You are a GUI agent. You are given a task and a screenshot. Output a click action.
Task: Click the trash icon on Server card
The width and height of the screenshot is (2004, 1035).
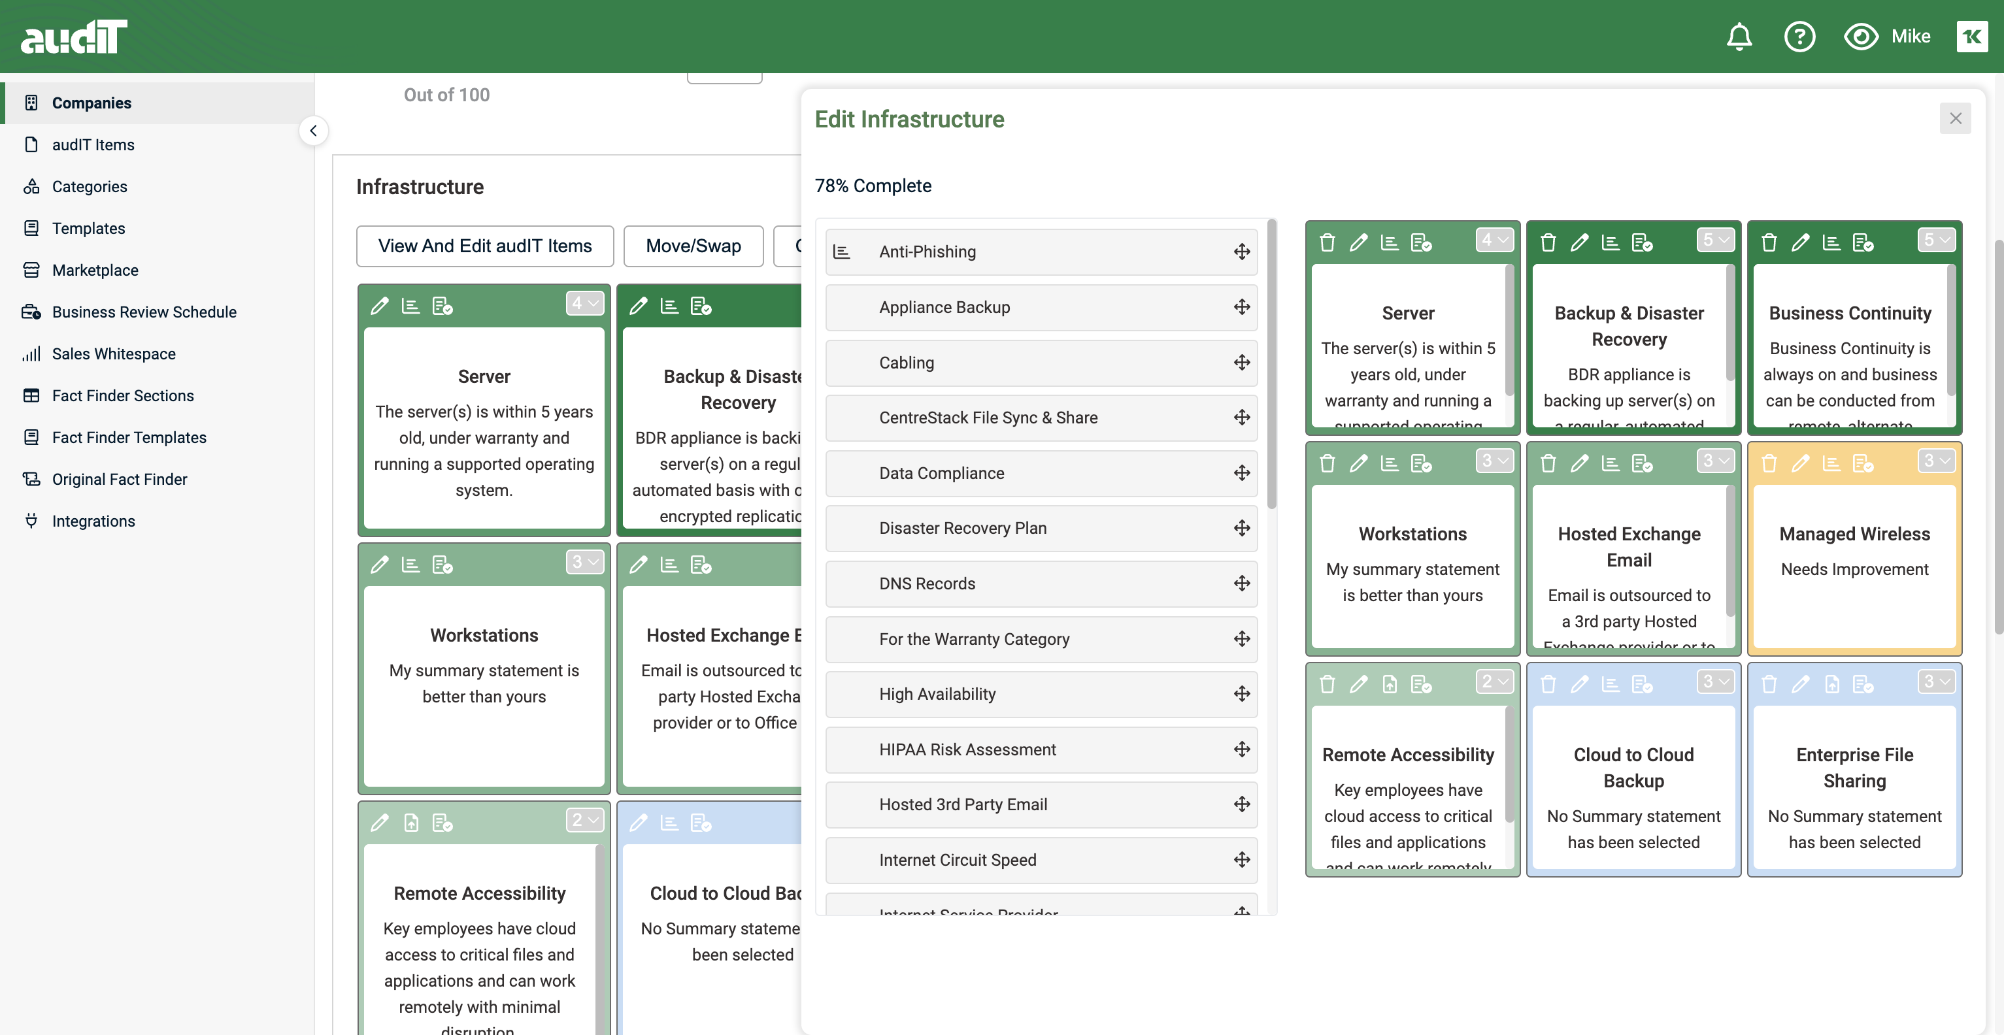click(1328, 242)
